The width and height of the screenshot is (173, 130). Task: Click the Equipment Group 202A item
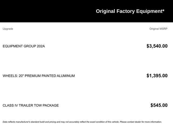click(24, 46)
